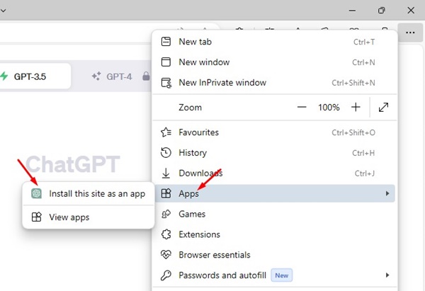
Task: Click the History clock icon
Action: [x=166, y=153]
